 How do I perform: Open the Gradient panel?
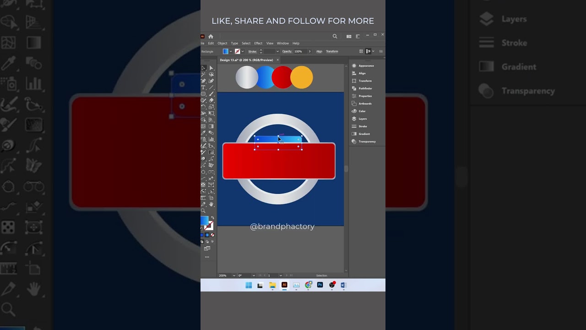click(361, 134)
